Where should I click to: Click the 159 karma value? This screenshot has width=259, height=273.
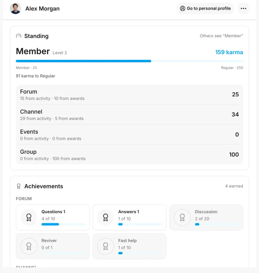pos(229,52)
